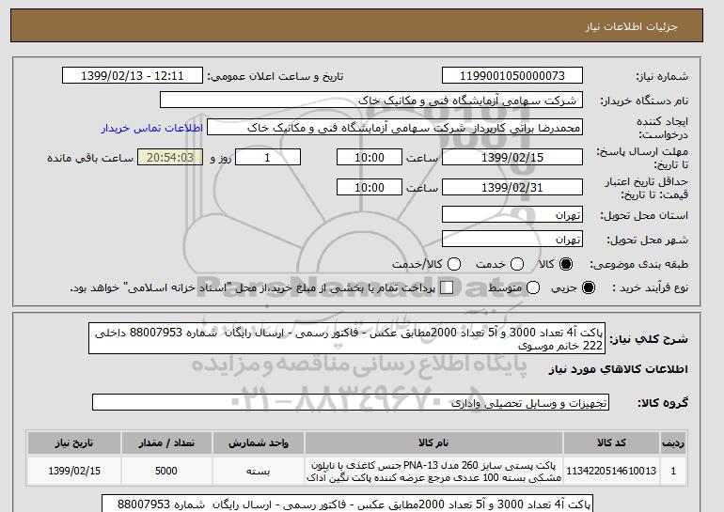The height and width of the screenshot is (512, 724).
Task: Click the table date cell 1399/02/15
Action: [74, 471]
